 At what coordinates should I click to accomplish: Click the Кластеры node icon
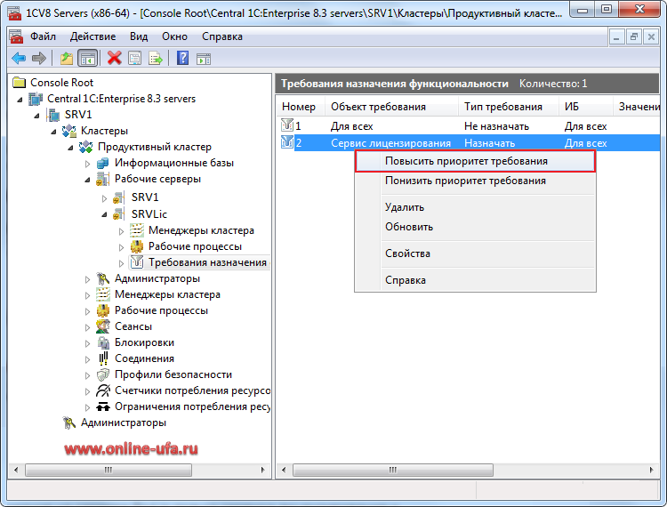tap(68, 131)
